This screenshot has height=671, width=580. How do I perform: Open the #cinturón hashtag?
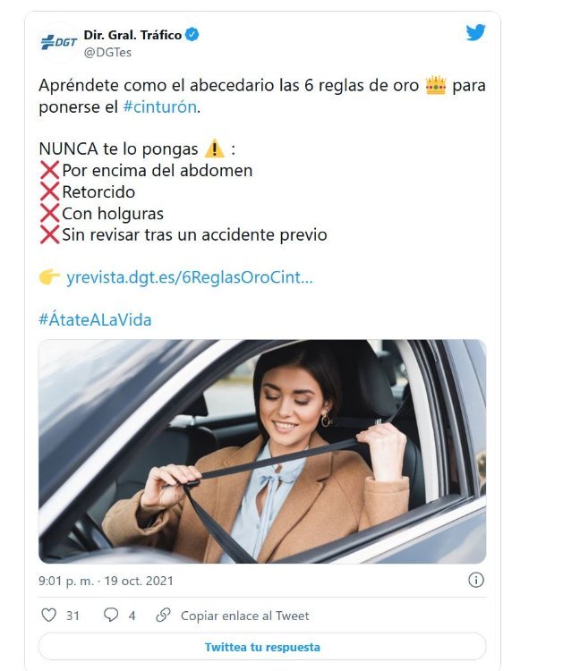[160, 106]
